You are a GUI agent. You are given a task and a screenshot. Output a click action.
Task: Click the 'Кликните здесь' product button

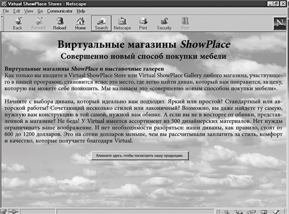[x=140, y=155]
